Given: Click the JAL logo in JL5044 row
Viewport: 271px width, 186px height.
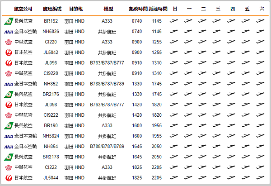Looking at the screenshot, I should pos(9,178).
